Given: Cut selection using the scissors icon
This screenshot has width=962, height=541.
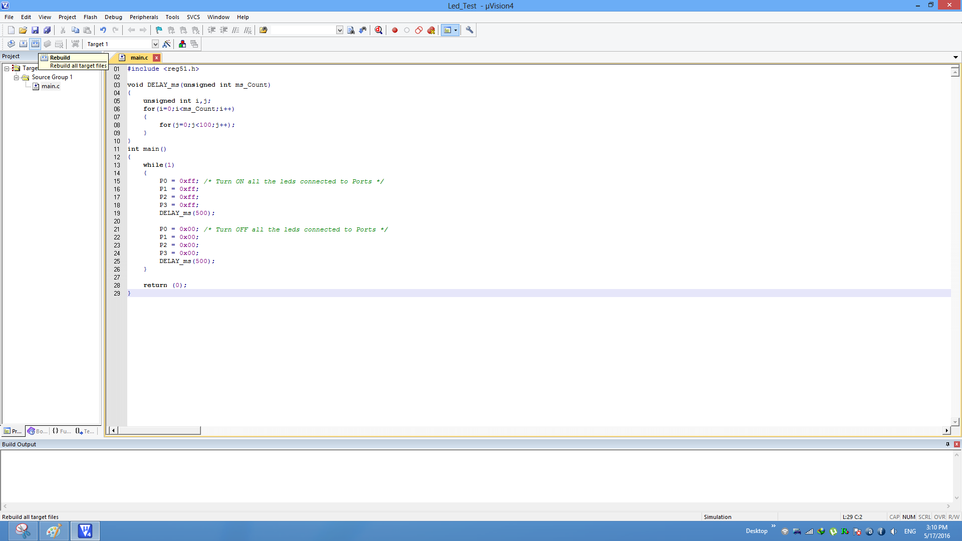Looking at the screenshot, I should click(x=63, y=30).
